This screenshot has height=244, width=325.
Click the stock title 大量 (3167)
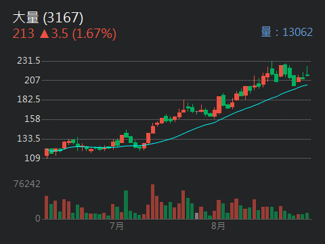tap(48, 18)
